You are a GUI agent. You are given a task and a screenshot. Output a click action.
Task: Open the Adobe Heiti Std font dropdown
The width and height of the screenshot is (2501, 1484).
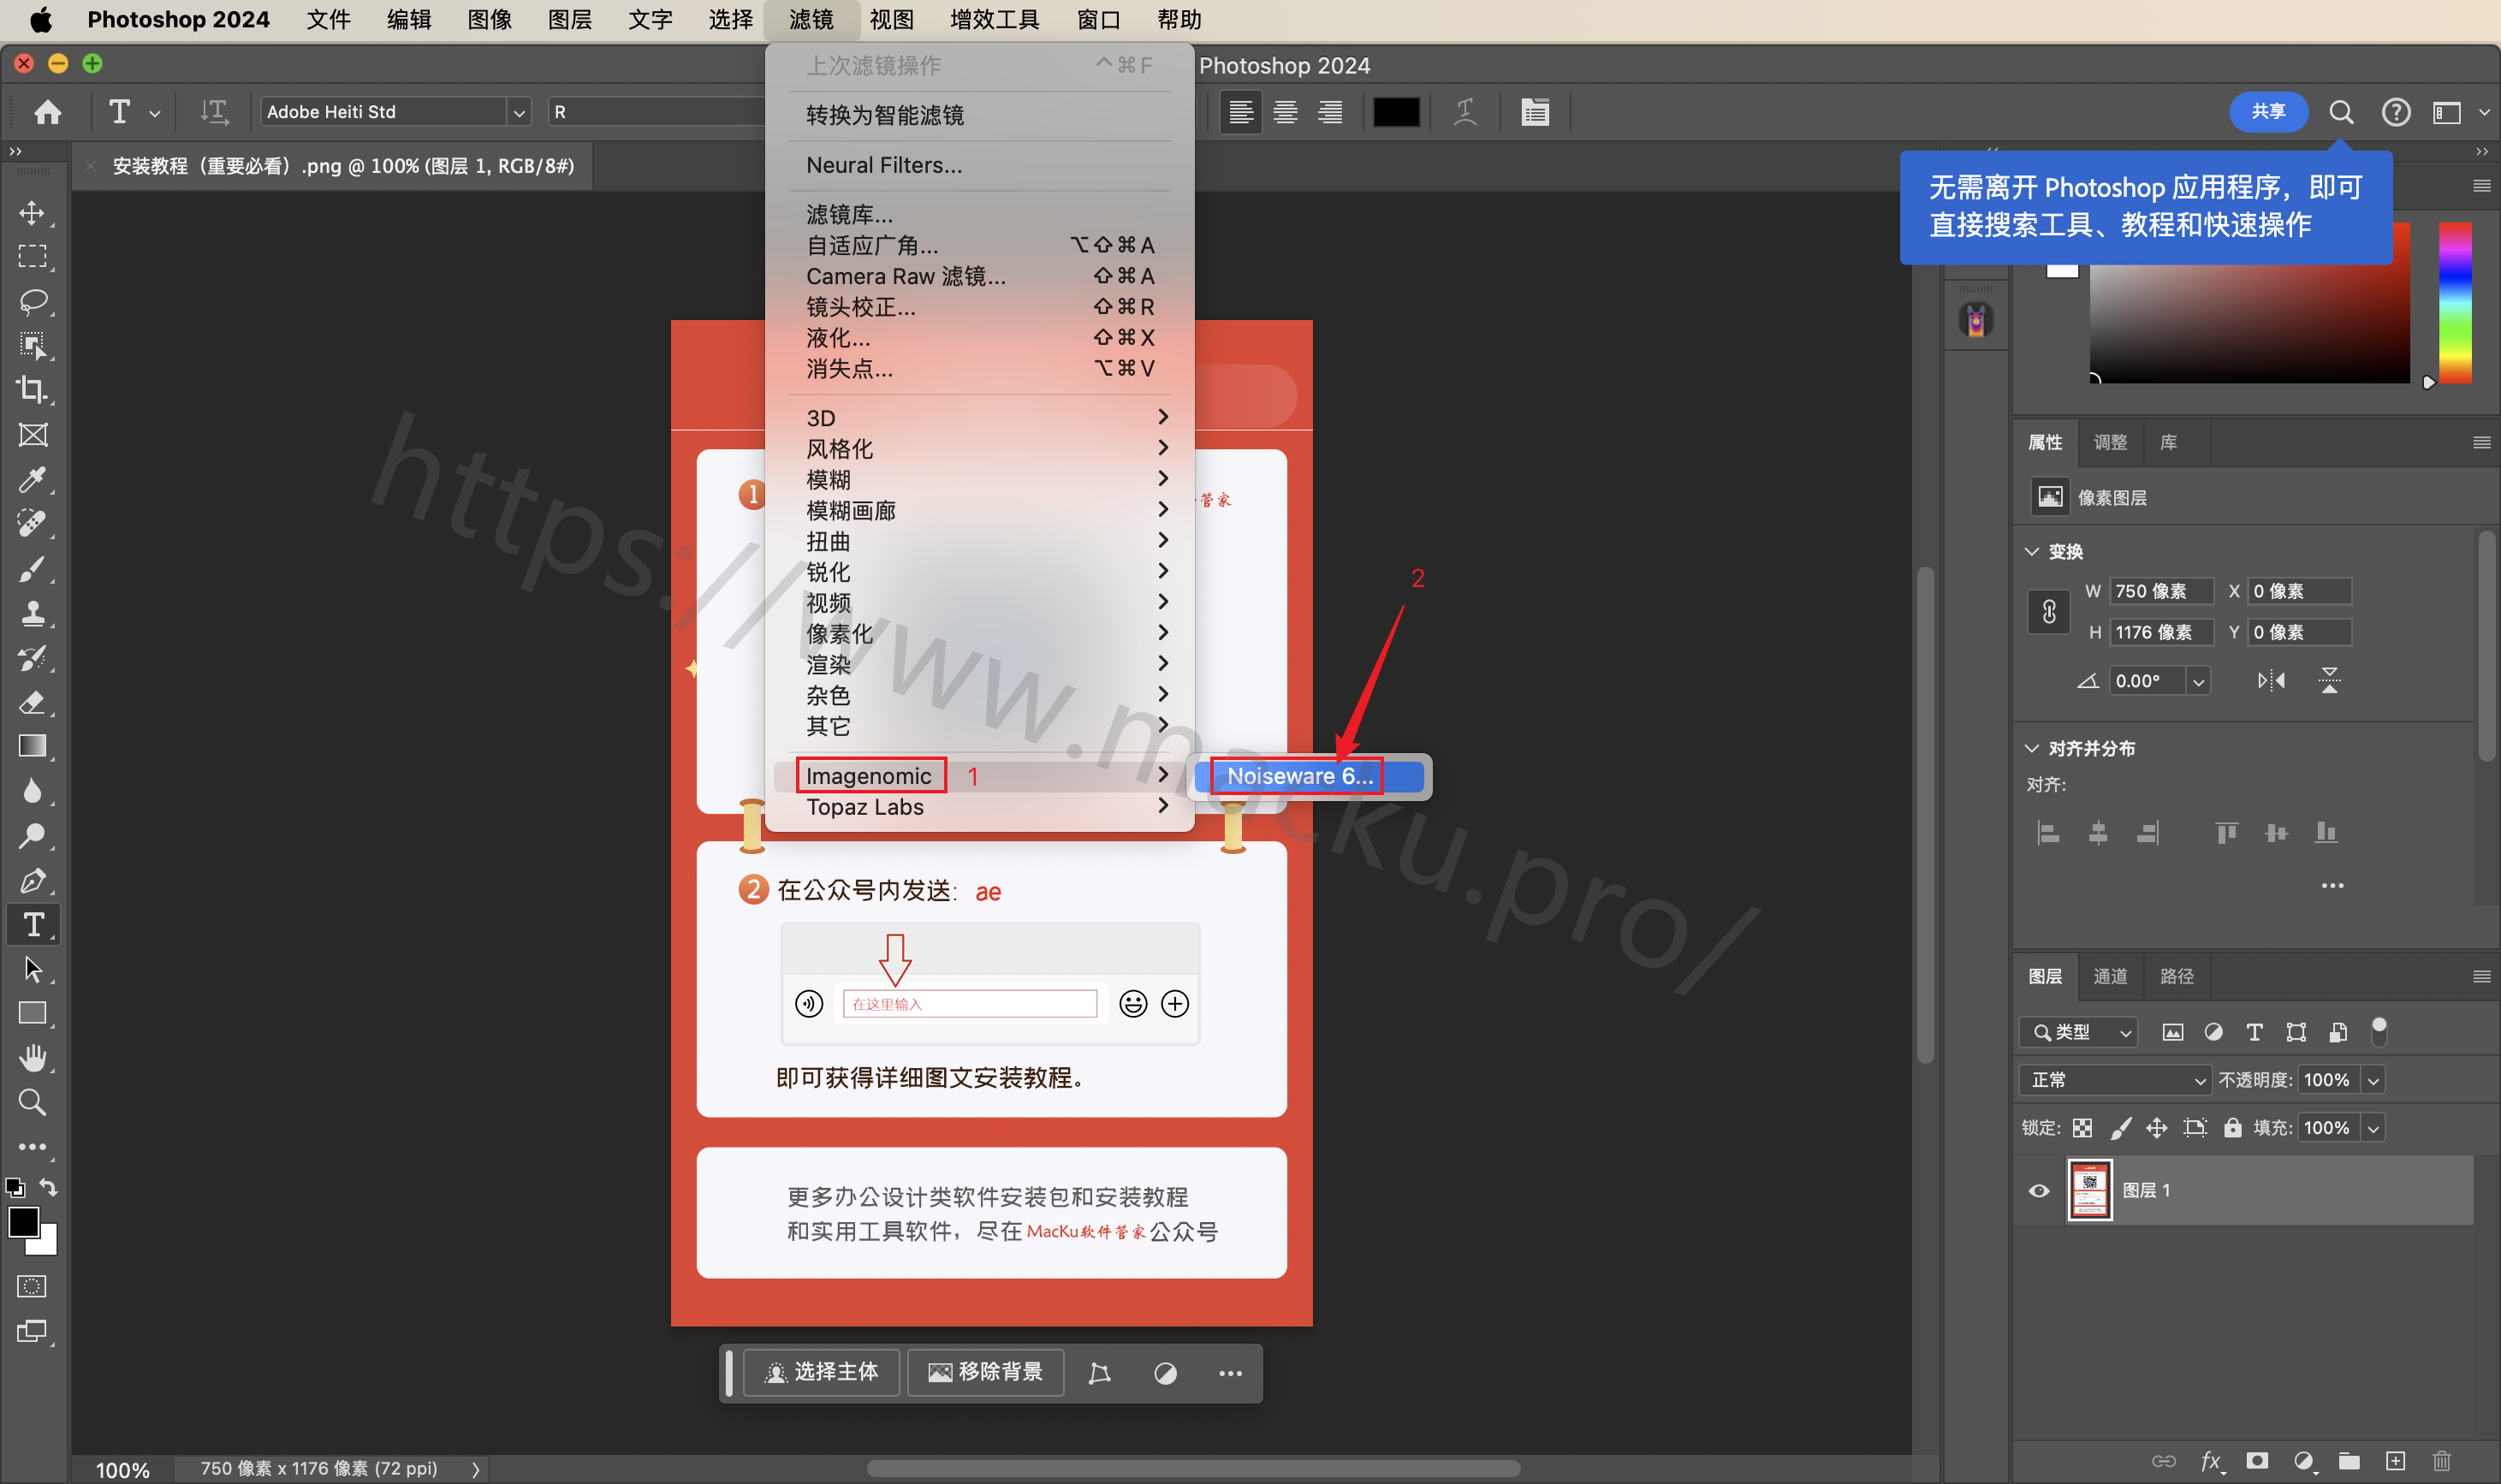tap(518, 112)
